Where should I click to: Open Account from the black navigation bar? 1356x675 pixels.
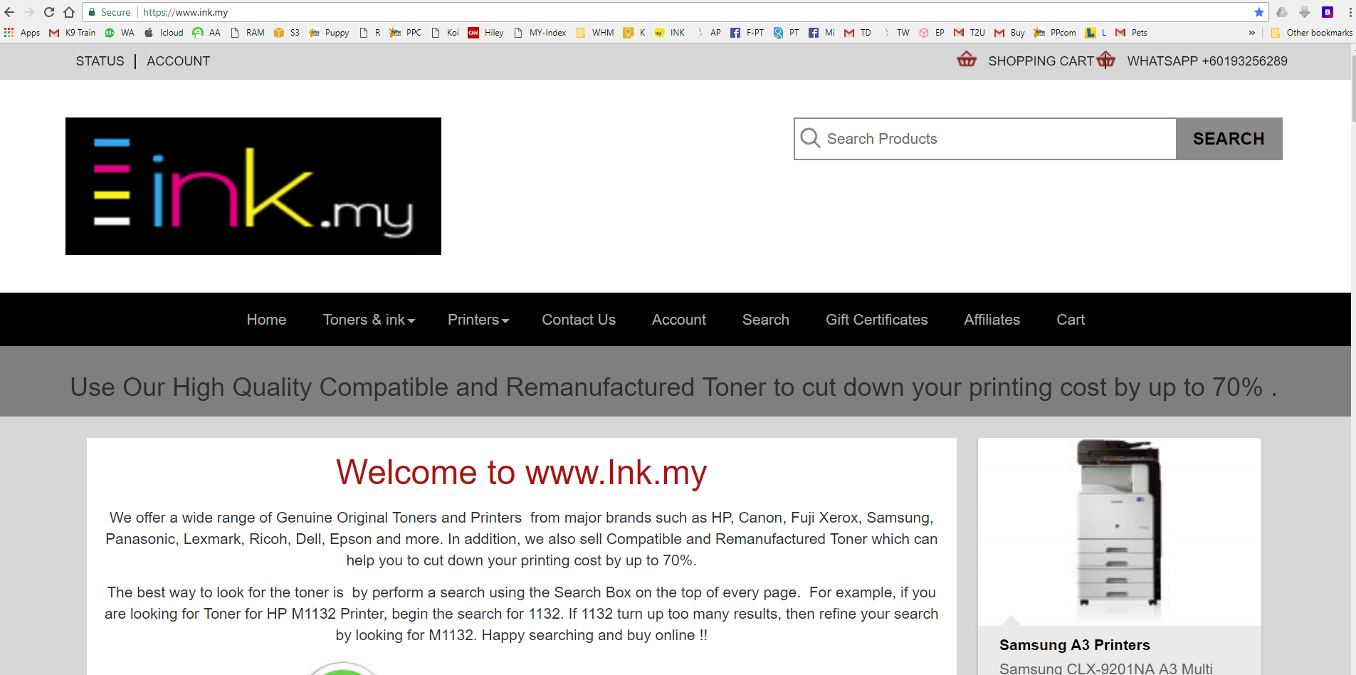click(679, 320)
